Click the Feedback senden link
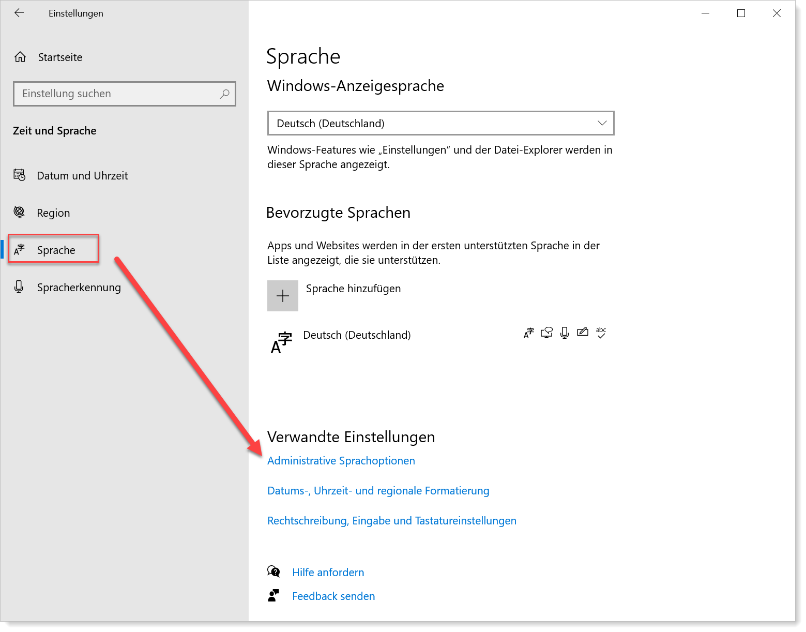The height and width of the screenshot is (632, 806). coord(333,596)
